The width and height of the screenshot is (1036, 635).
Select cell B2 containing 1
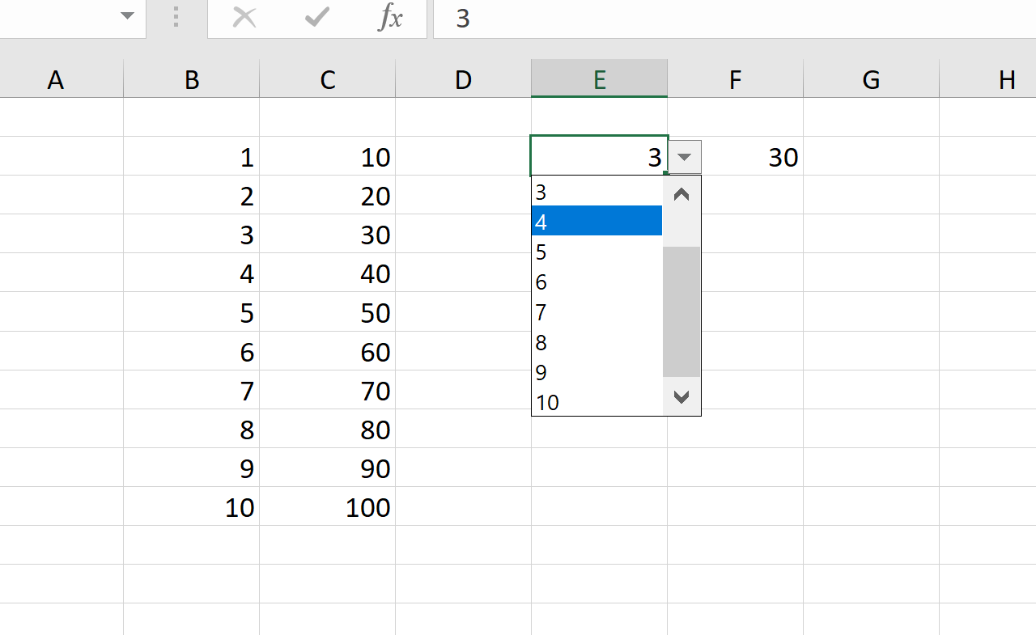tap(191, 157)
